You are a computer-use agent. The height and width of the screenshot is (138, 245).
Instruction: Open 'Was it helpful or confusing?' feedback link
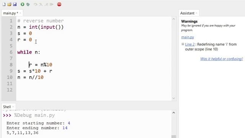222,59
